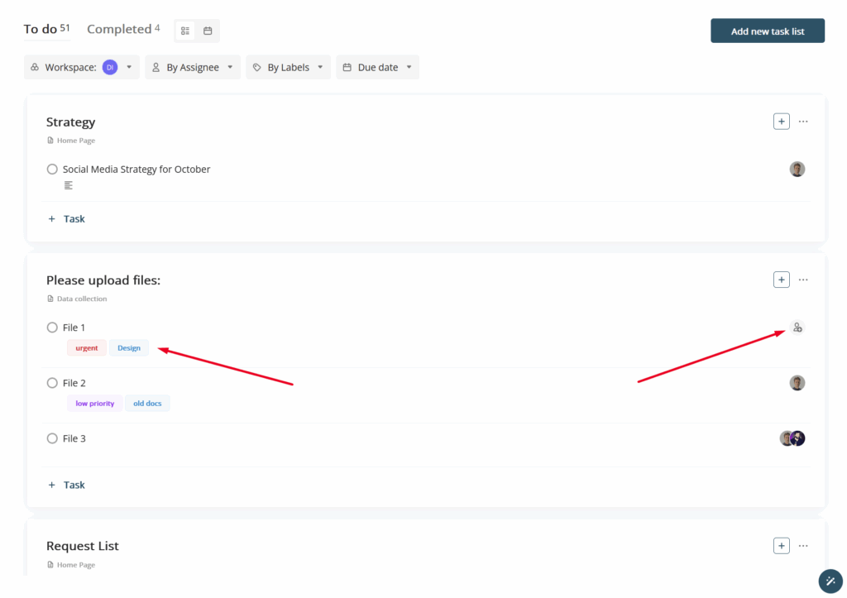Screen dimensions: 847x598
Task: Click the red urgent label on File 1
Action: pos(87,348)
